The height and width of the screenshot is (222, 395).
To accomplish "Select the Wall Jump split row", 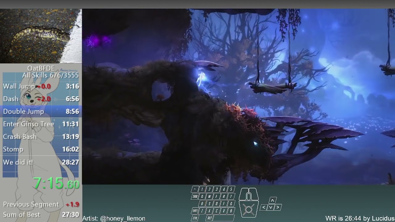I will click(41, 86).
